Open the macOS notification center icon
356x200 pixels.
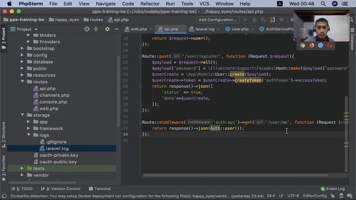pos(345,4)
